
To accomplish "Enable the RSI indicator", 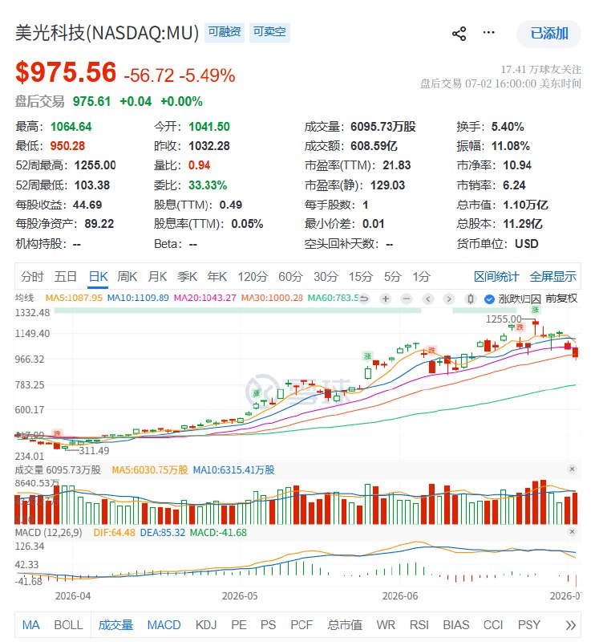I will click(x=419, y=625).
